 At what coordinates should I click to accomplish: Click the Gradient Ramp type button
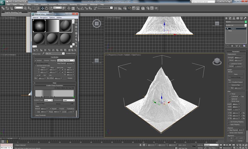[70, 54]
